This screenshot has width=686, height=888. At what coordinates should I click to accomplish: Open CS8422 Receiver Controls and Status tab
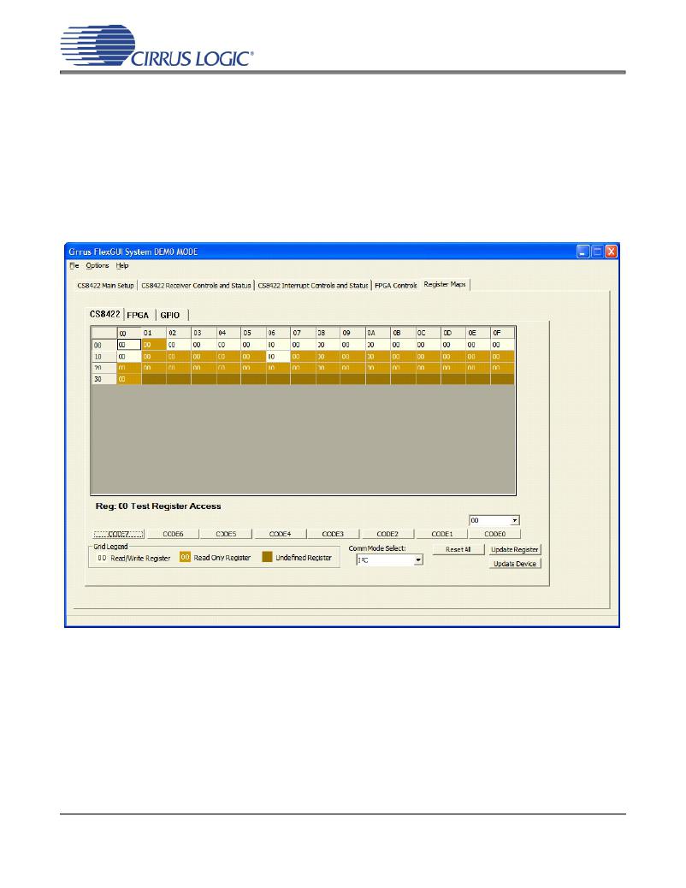[196, 286]
